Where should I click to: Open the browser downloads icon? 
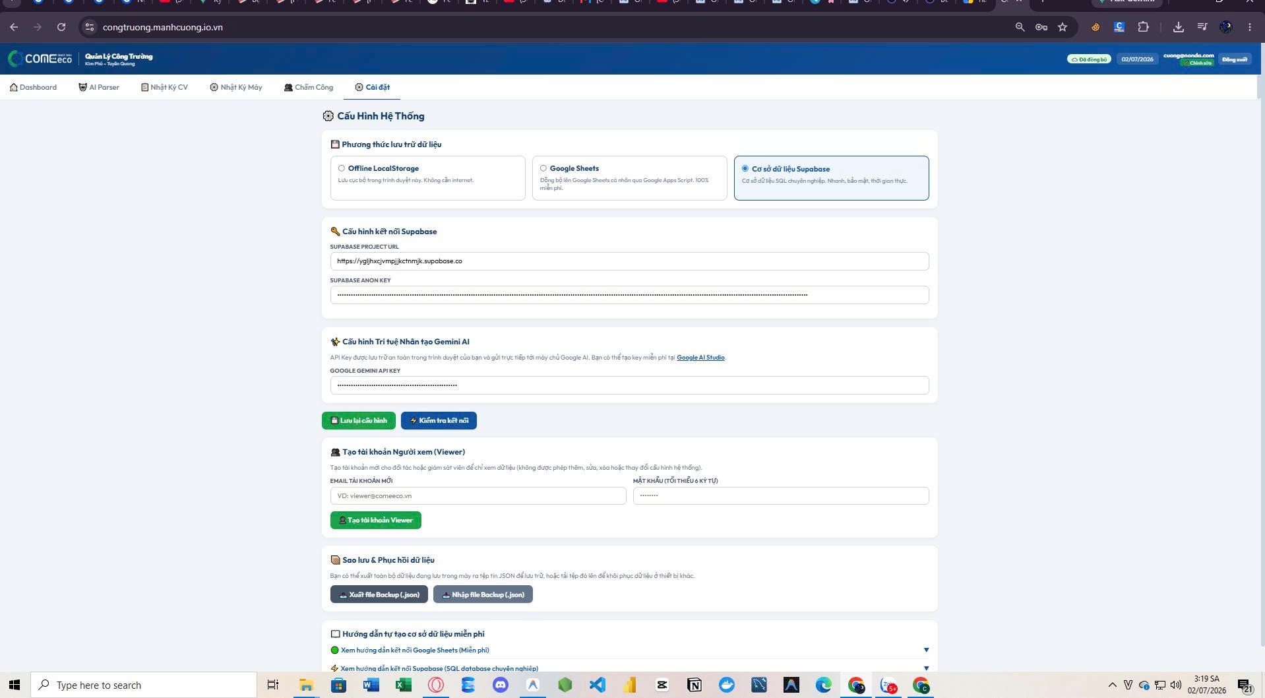[x=1179, y=27]
